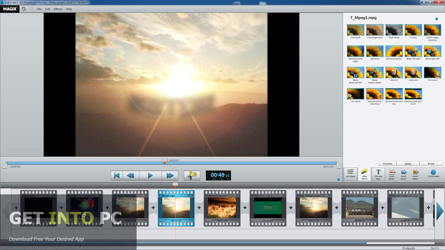This screenshot has height=250, width=445.
Task: Select the First scene effect
Action: click(x=432, y=73)
